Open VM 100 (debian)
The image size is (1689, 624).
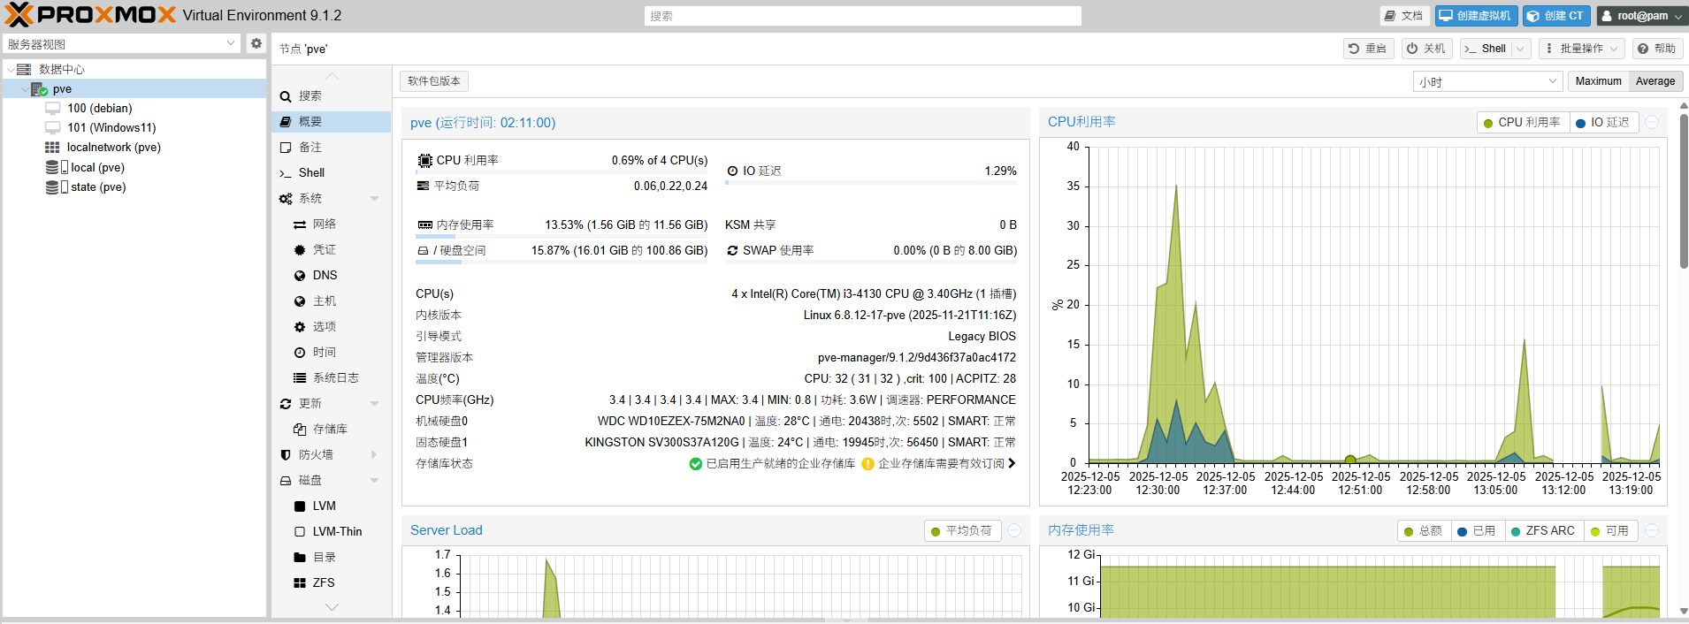[x=99, y=108]
